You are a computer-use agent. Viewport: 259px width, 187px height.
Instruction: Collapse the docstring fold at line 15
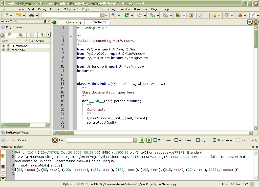(71, 88)
